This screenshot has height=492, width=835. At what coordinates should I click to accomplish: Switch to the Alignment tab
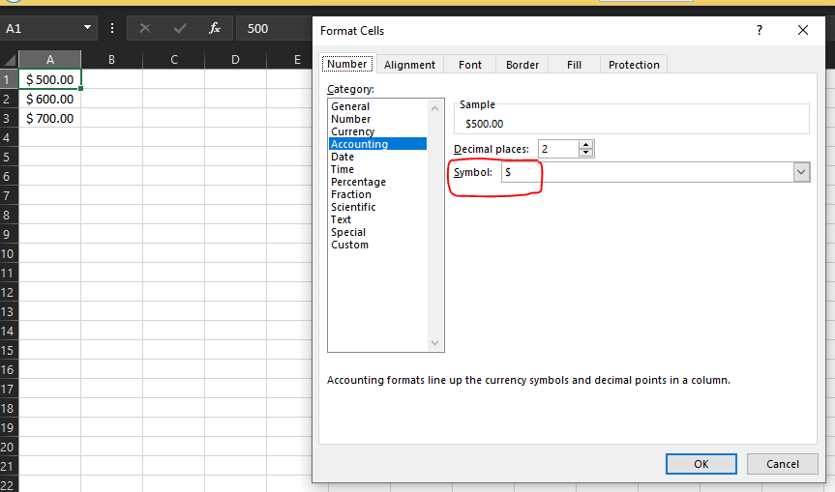(x=409, y=65)
